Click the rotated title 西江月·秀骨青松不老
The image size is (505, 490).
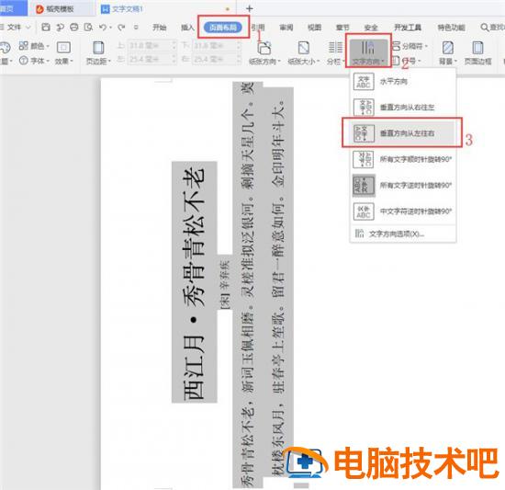[x=195, y=282]
